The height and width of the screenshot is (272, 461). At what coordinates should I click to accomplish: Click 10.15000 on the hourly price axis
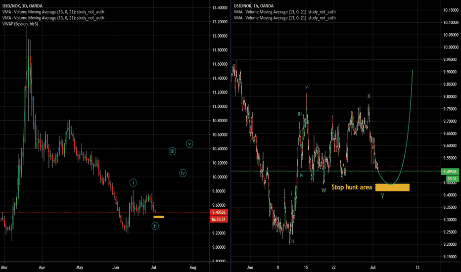(451, 10)
